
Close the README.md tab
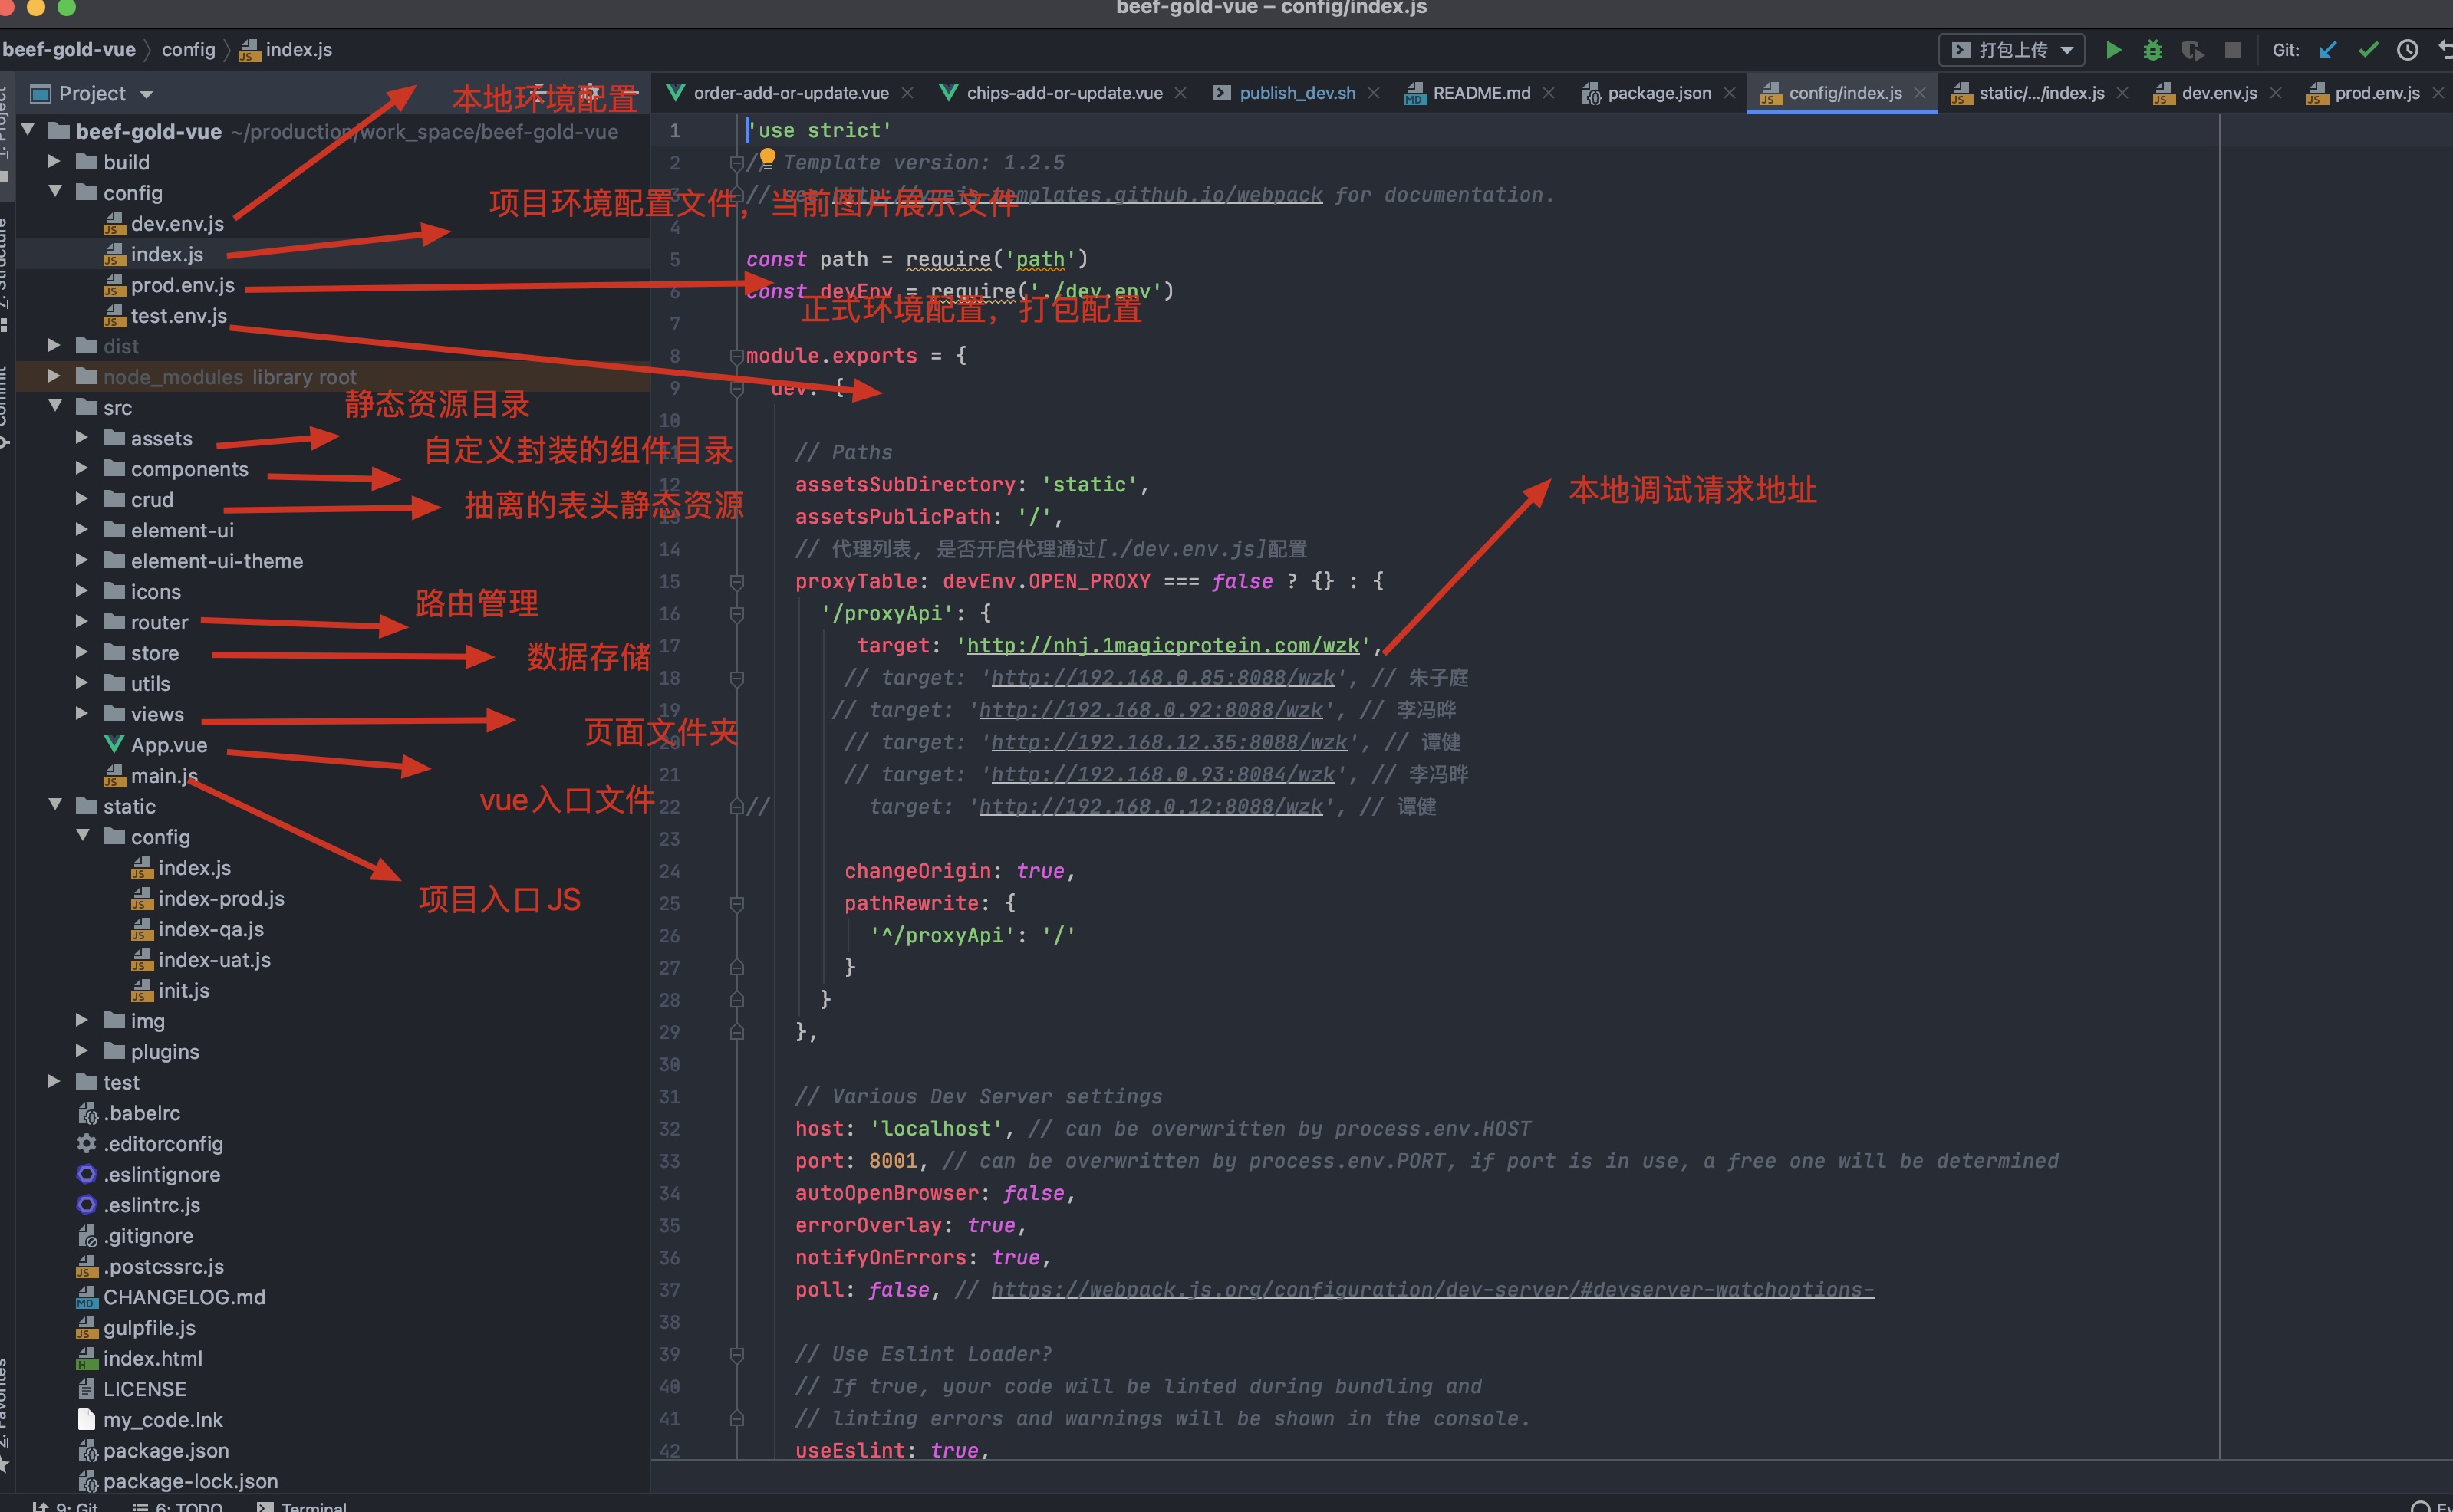tap(1548, 93)
